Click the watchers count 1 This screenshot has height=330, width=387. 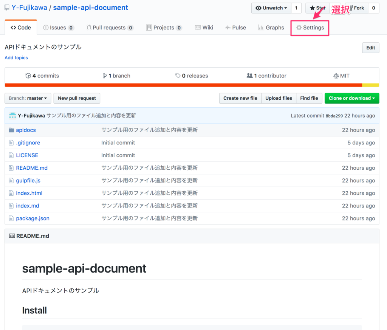[296, 8]
